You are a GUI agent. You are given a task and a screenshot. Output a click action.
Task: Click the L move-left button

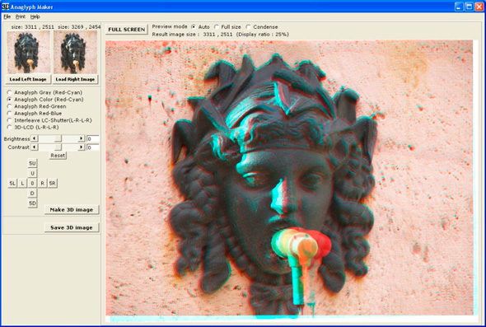click(22, 183)
